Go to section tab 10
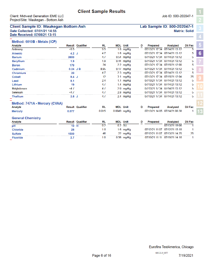Screen dimensions: 204x264 pos(200,87)
